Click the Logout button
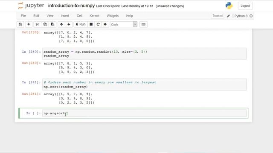 [245, 6]
